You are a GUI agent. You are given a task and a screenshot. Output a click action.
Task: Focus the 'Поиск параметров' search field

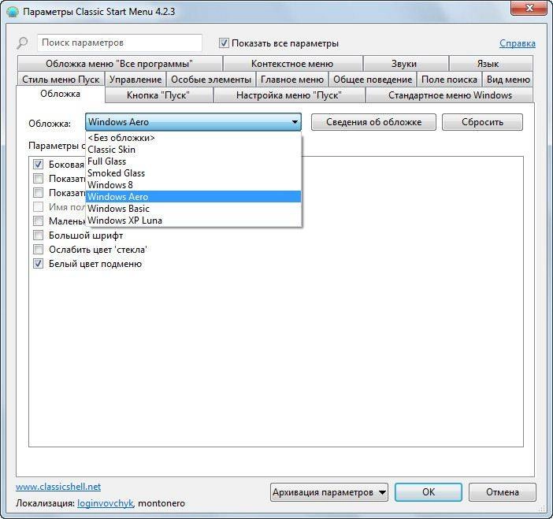(x=120, y=43)
